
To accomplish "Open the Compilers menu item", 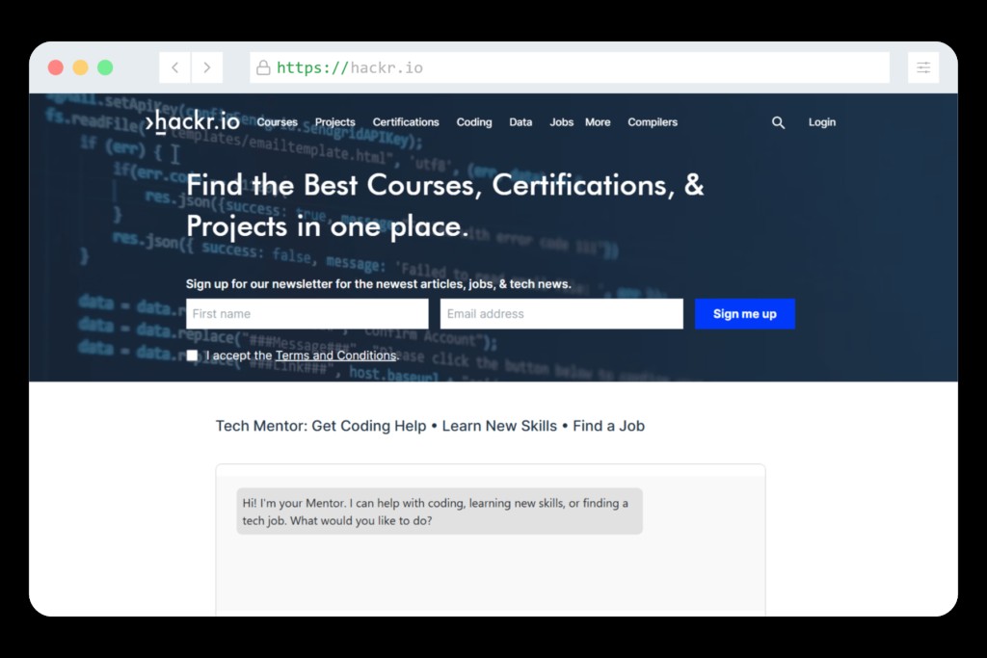I will 653,122.
